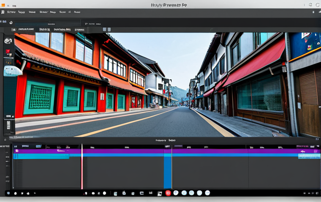Click the last light-blue round icon in the bottom bar
321x202 pixels.
207,193
